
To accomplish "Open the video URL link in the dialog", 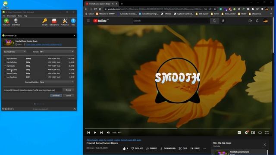I will coord(44,45).
